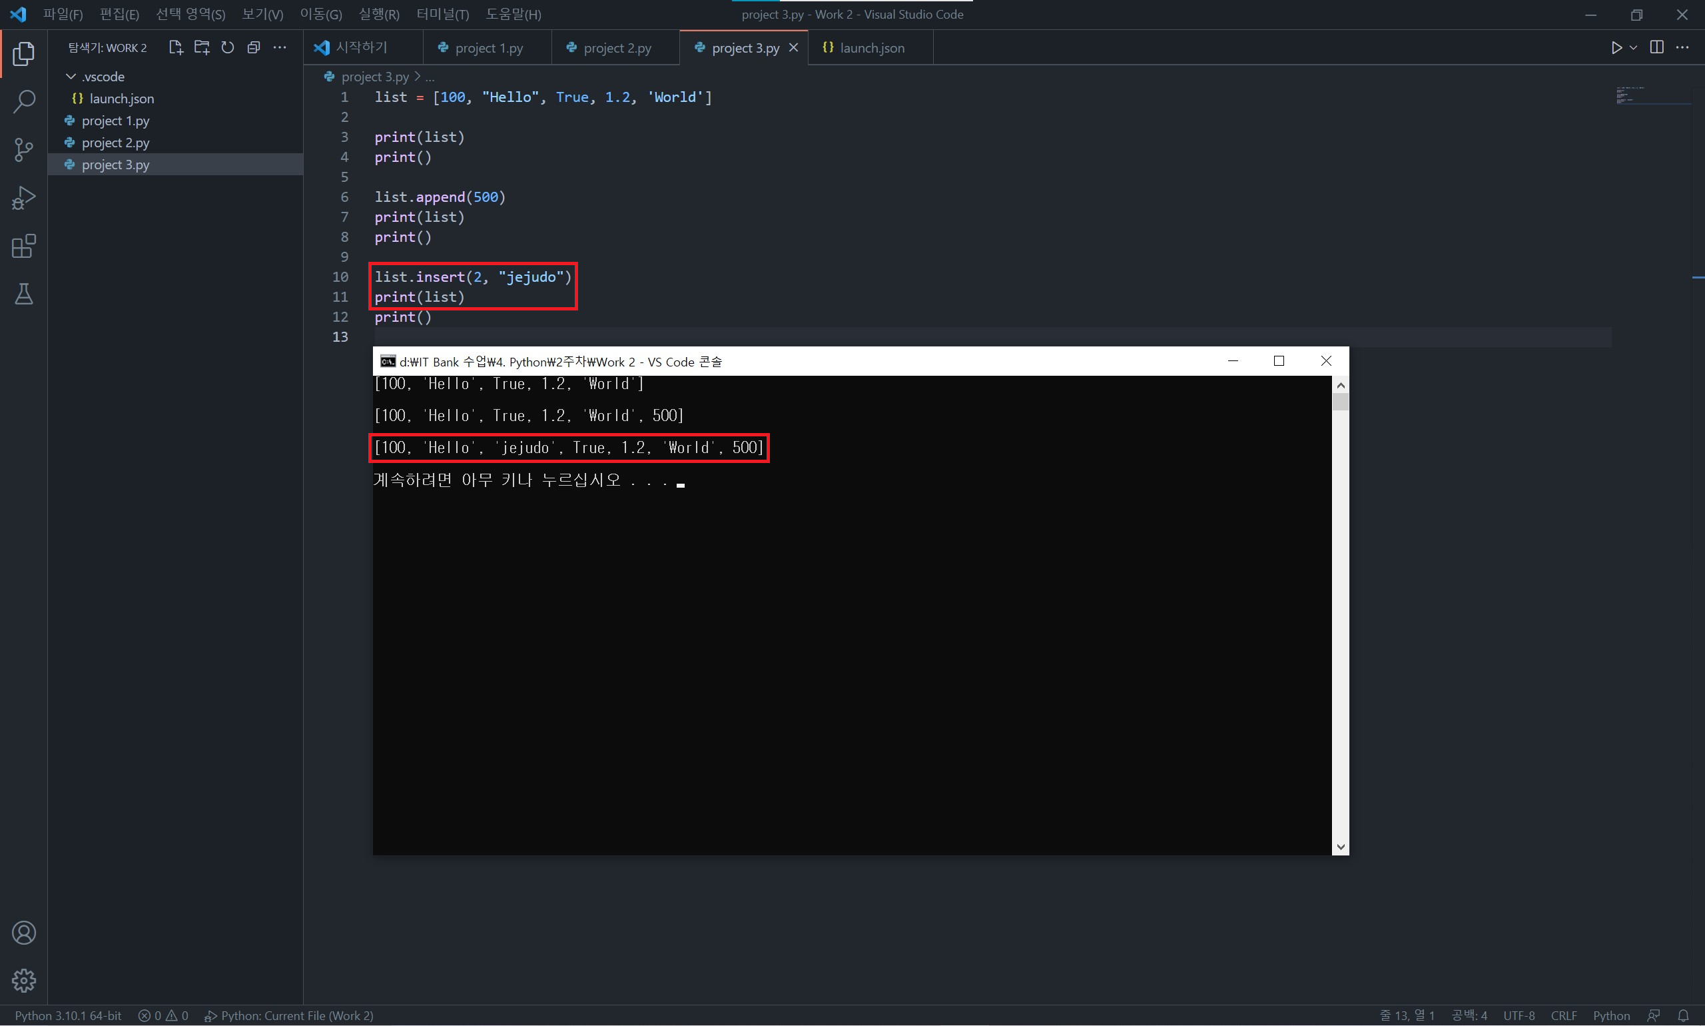Open the 터미널(T) menu
The width and height of the screenshot is (1705, 1026).
pyautogui.click(x=442, y=14)
